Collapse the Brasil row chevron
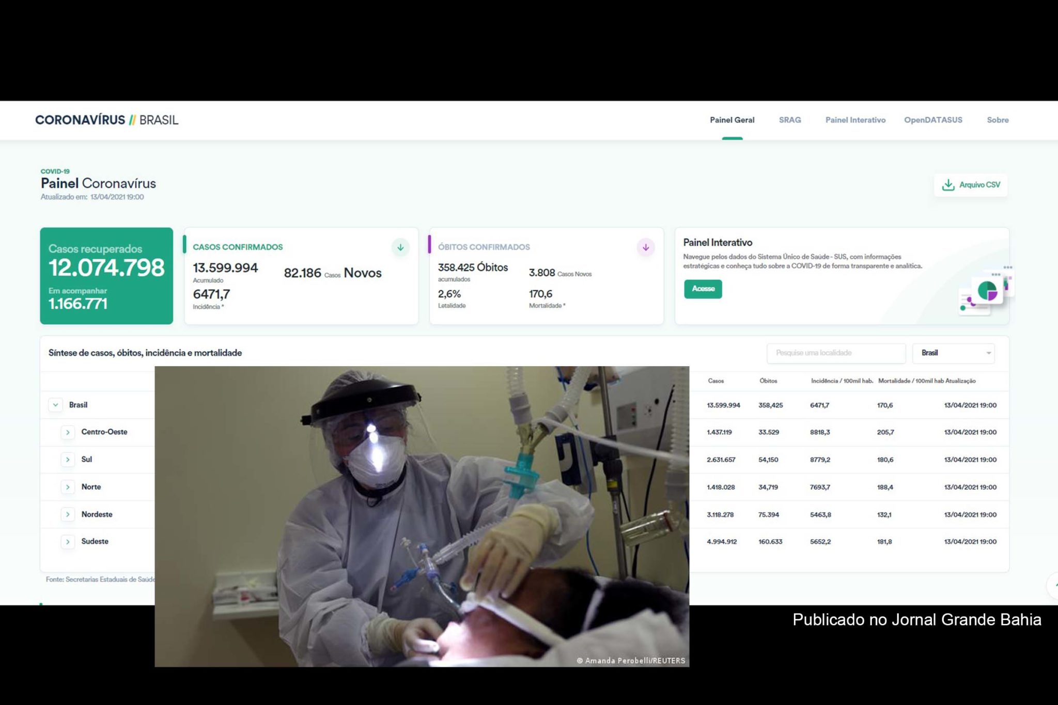 click(x=55, y=405)
